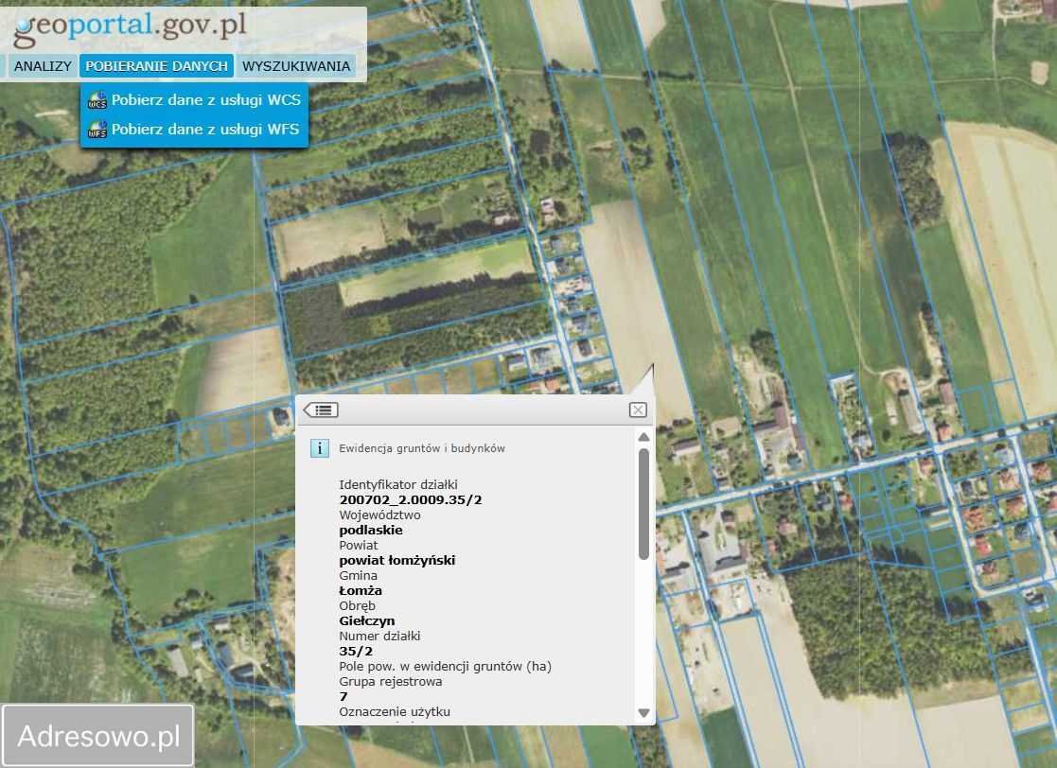Click the 'powiat łomżyński' value

pyautogui.click(x=397, y=561)
